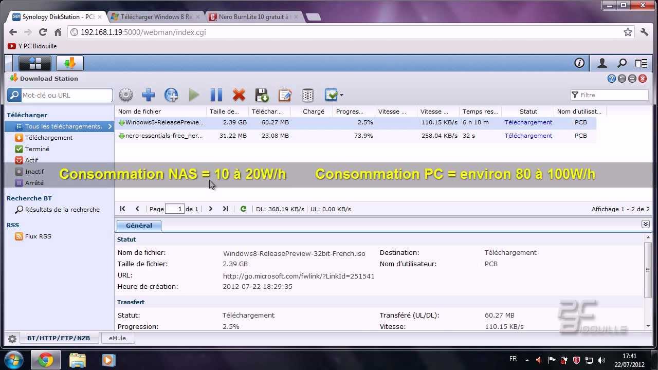Image resolution: width=658 pixels, height=370 pixels.
Task: Go to last page of downloads
Action: 225,209
